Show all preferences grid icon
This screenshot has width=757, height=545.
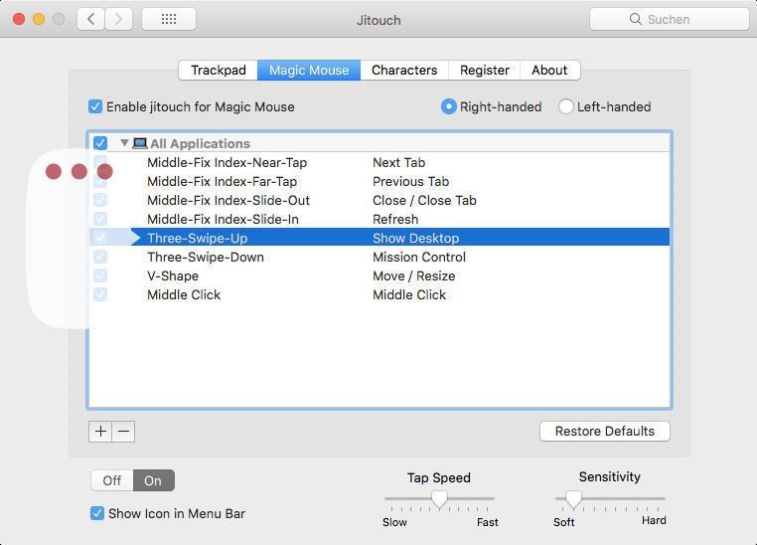(169, 19)
